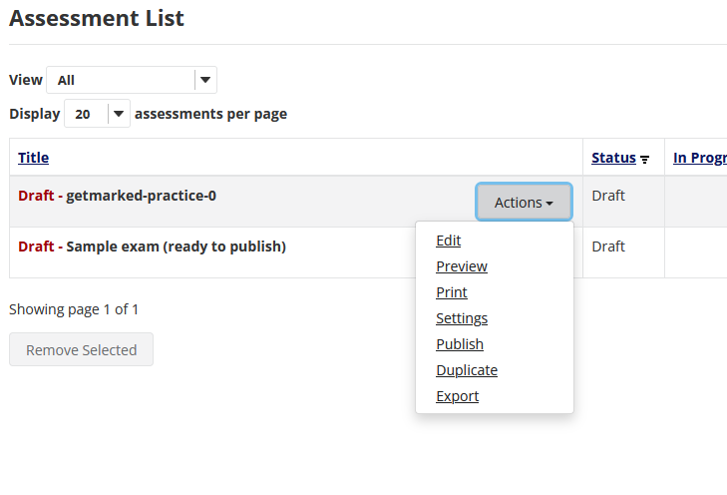Select Edit from the Actions menu
Viewport: 727px width, 495px height.
click(449, 241)
